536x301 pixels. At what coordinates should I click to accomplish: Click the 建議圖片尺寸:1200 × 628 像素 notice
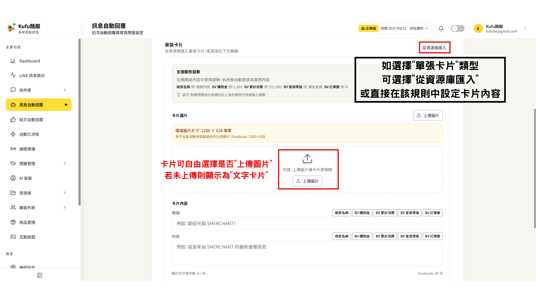(307, 133)
